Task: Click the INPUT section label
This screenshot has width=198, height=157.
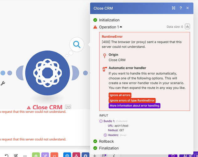Action: pyautogui.click(x=104, y=116)
